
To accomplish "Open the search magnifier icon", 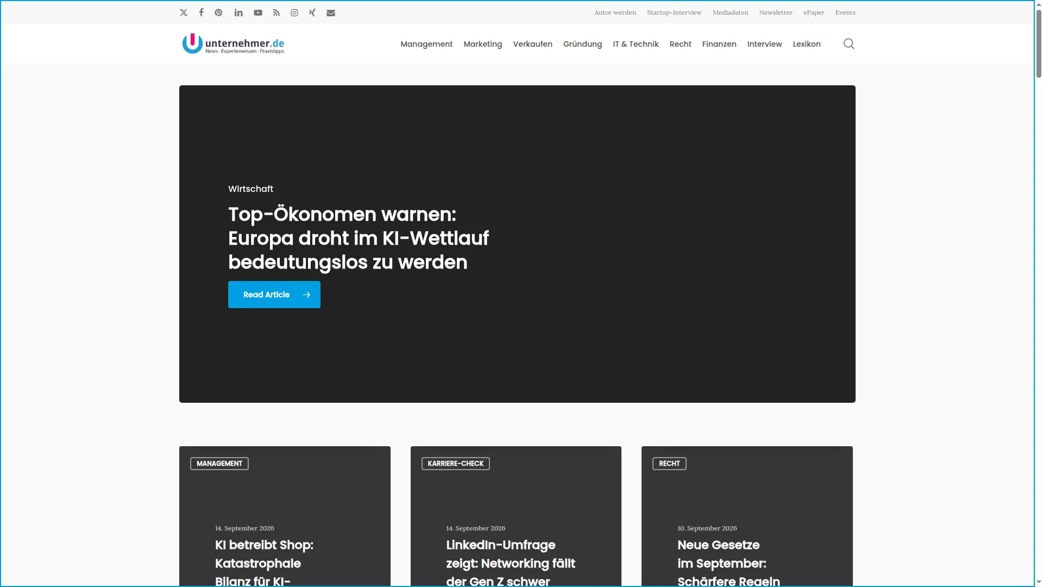I will [849, 43].
